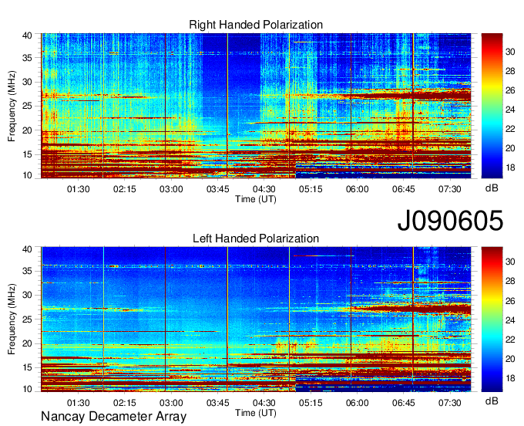The height and width of the screenshot is (426, 524).
Task: Click the Nancay Decameter Array caption
Action: click(113, 417)
